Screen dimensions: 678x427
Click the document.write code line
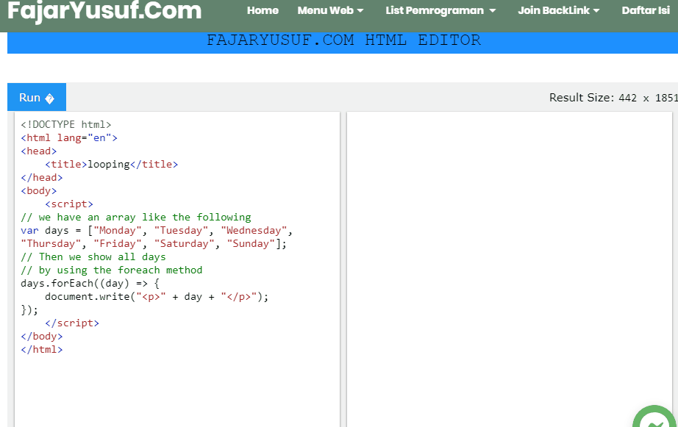[x=157, y=296]
